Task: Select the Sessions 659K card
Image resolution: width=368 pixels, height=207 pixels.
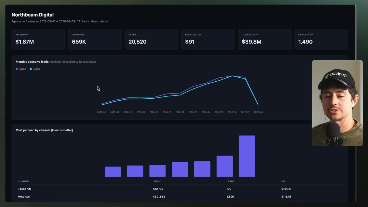Action: tap(95, 39)
